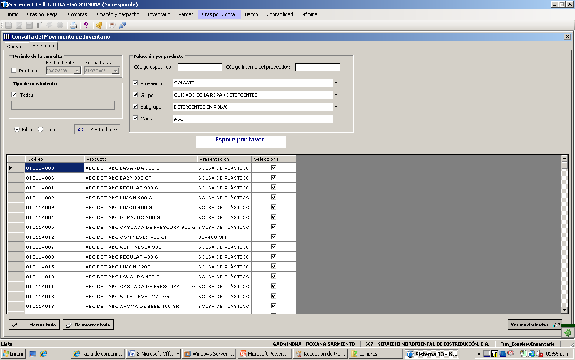Uncheck the Todos movement type checkbox
This screenshot has height=360, width=575.
(x=14, y=95)
